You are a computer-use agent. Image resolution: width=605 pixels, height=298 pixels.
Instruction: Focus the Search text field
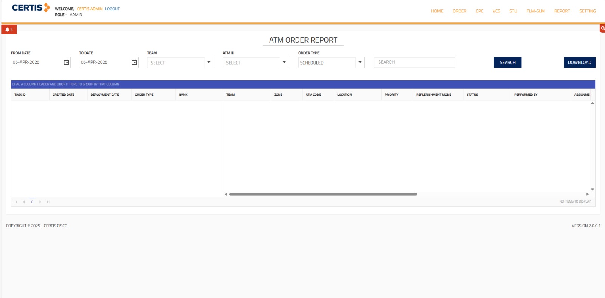pos(414,62)
